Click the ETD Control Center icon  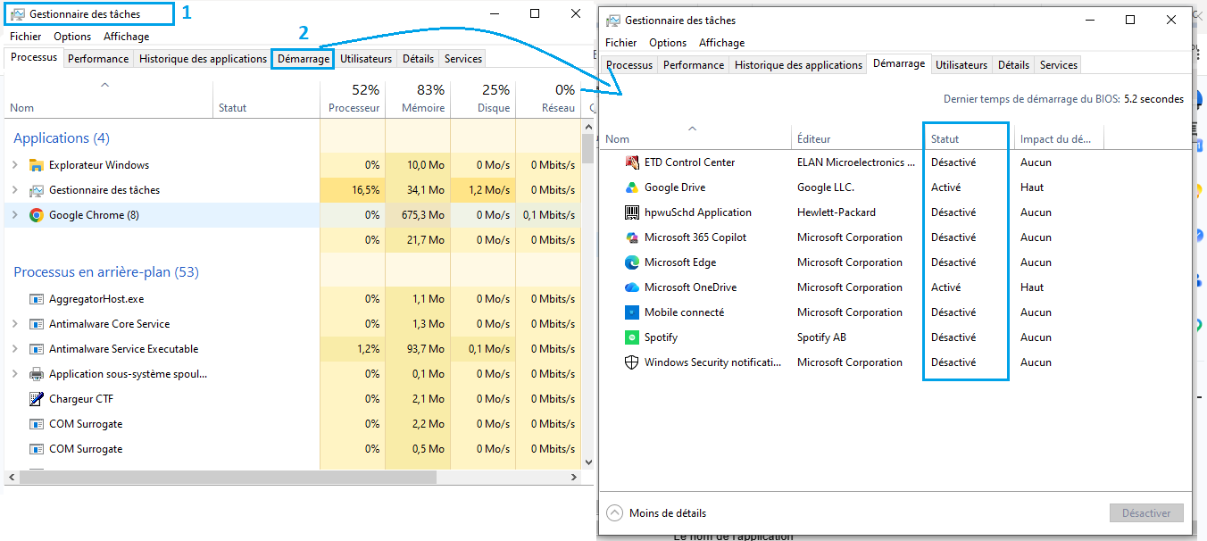pyautogui.click(x=632, y=162)
